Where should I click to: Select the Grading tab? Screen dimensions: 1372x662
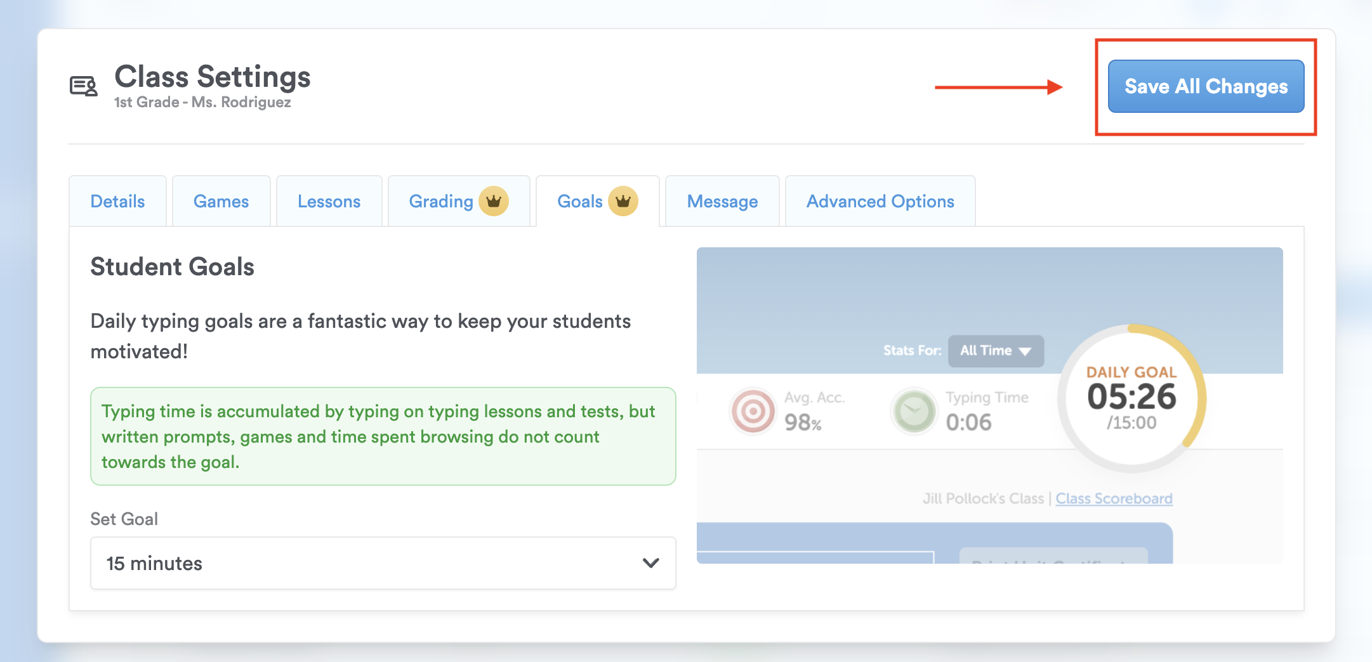[x=441, y=202]
